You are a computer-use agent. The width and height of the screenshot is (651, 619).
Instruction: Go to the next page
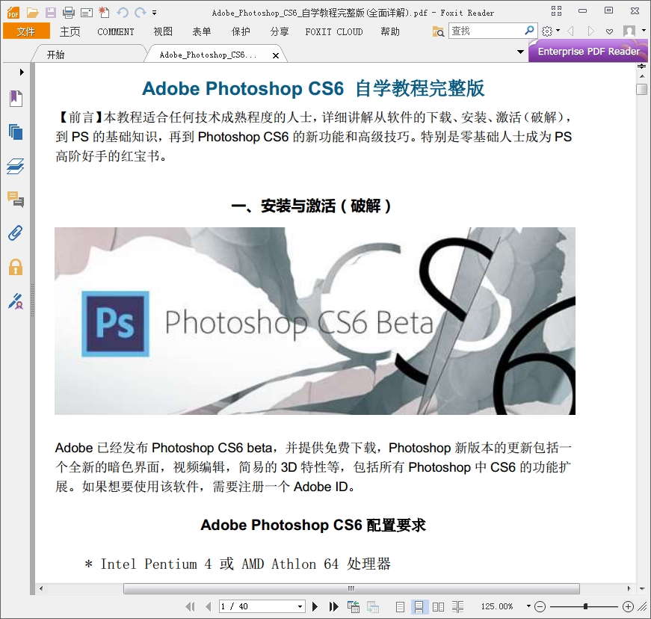click(315, 606)
